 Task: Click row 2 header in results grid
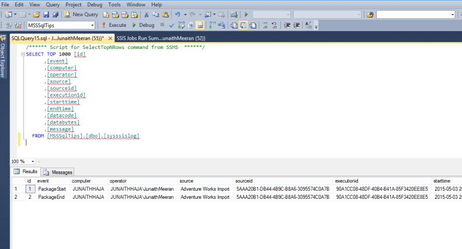tap(18, 197)
